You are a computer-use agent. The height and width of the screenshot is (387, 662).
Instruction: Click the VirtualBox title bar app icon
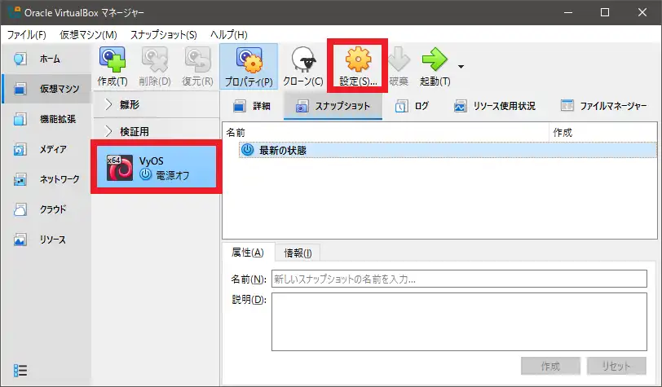[x=14, y=12]
